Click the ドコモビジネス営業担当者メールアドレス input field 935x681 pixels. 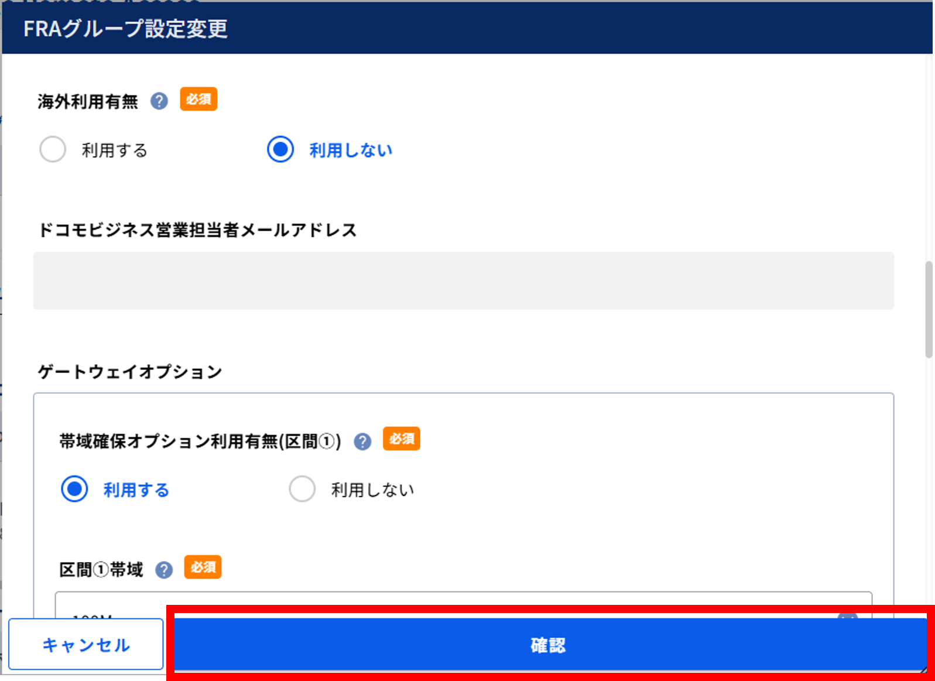463,280
